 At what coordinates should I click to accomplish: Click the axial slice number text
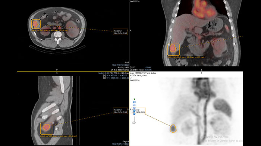(120, 65)
